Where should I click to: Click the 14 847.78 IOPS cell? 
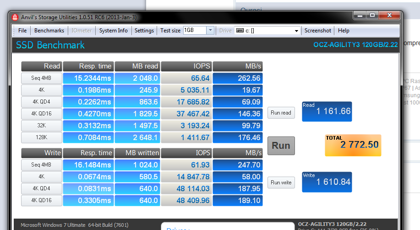(186, 177)
